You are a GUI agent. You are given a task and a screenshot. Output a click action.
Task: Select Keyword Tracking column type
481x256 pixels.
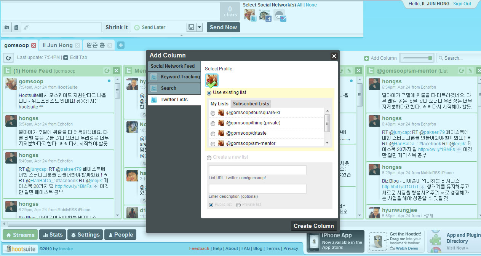coord(174,77)
